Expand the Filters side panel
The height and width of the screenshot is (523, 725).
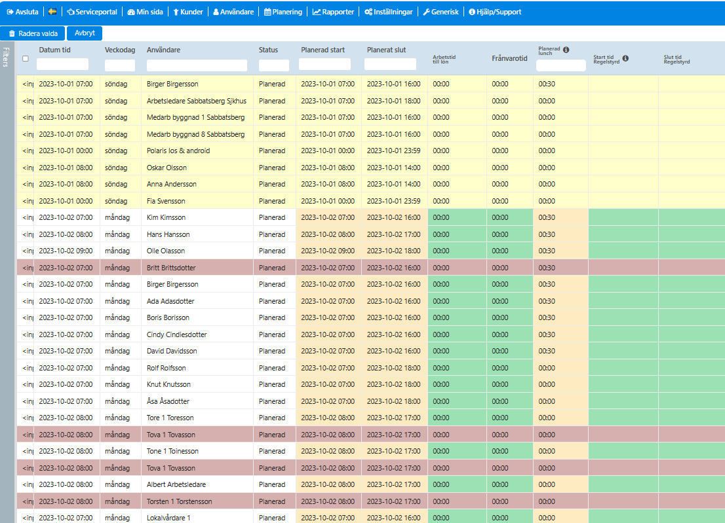6,57
